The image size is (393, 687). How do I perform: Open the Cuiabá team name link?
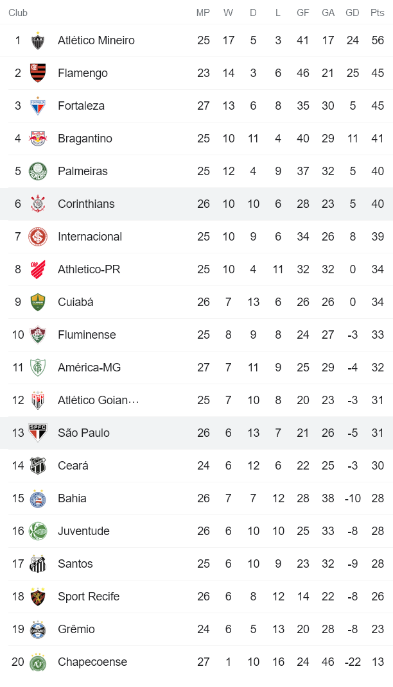pos(75,302)
